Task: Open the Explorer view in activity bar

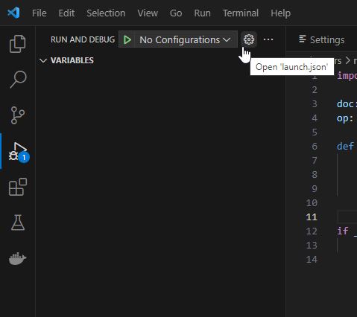Action: click(17, 44)
